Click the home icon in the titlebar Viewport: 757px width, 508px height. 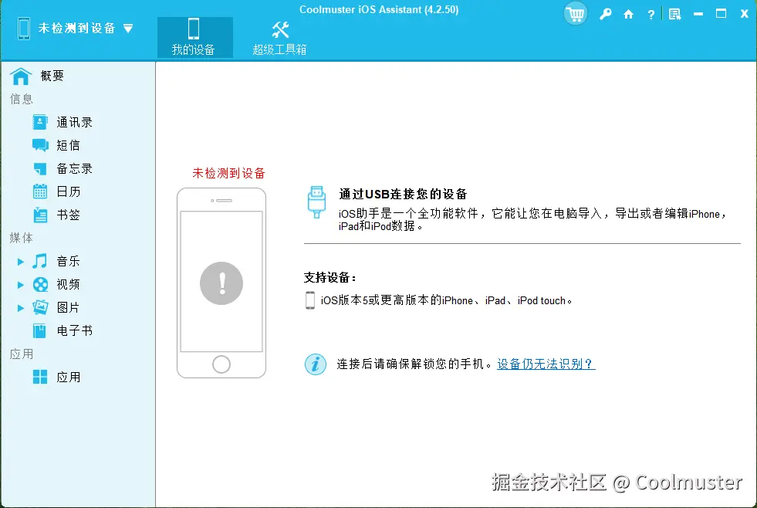click(627, 13)
